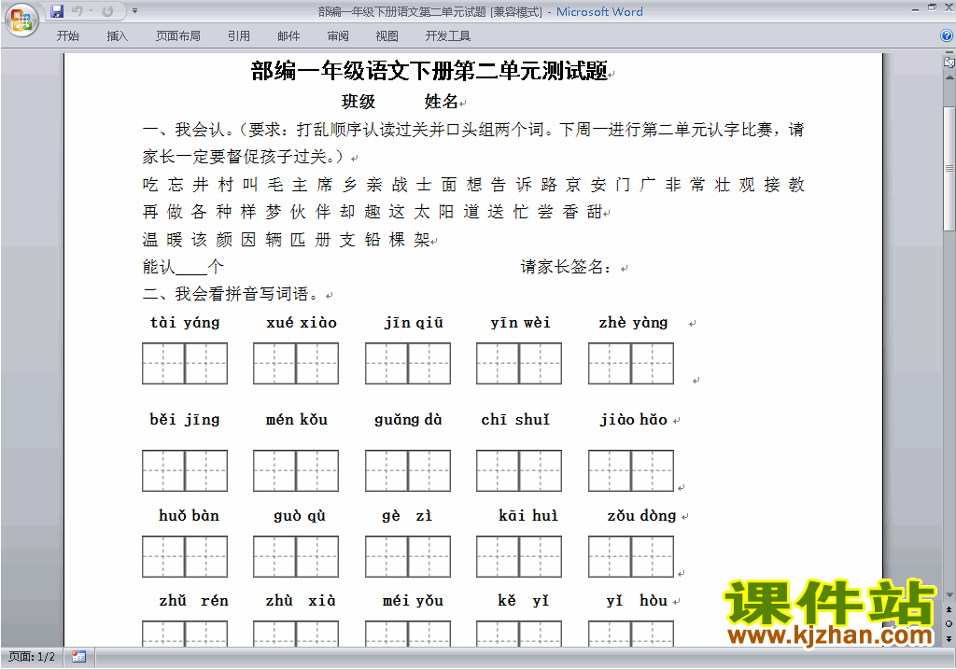This screenshot has width=956, height=670.
Task: Click first writing box under tài yáng
Action: (x=163, y=363)
